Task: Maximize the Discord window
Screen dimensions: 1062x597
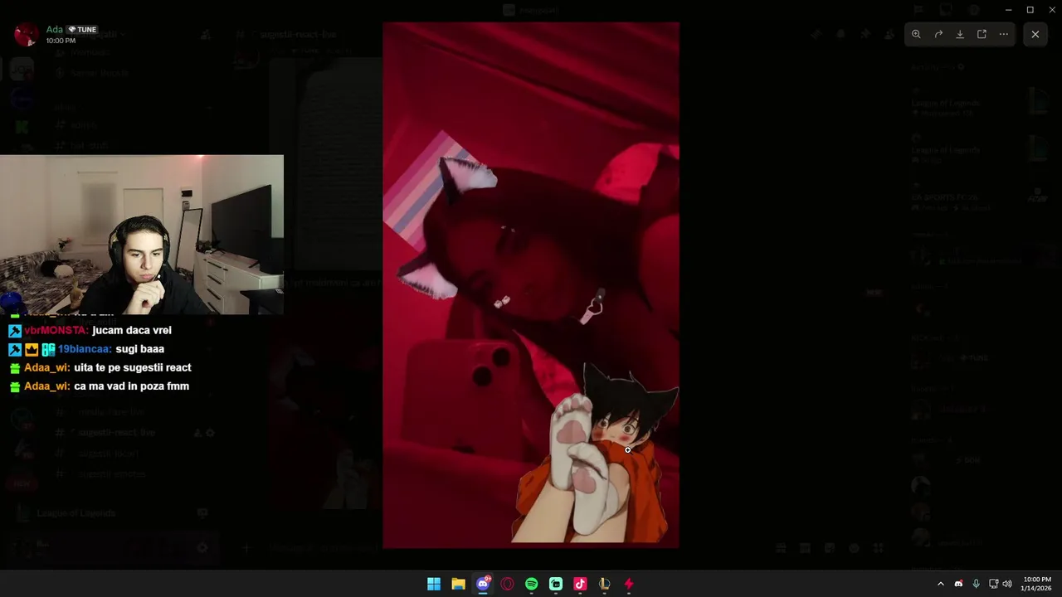Action: pos(1030,10)
